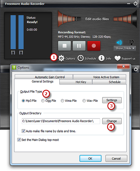Click the right channel level marker icon
Image resolution: width=140 pixels, height=171 pixels.
click(21, 53)
